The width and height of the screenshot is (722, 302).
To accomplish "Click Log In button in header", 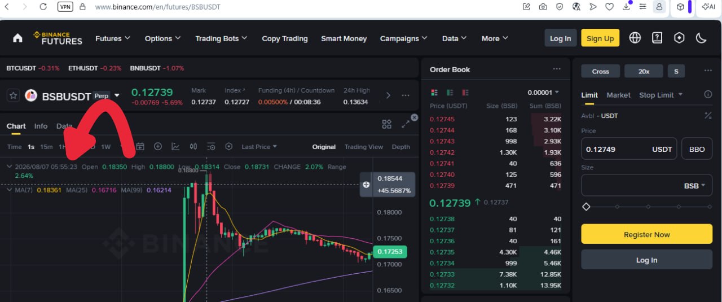I will coord(560,38).
